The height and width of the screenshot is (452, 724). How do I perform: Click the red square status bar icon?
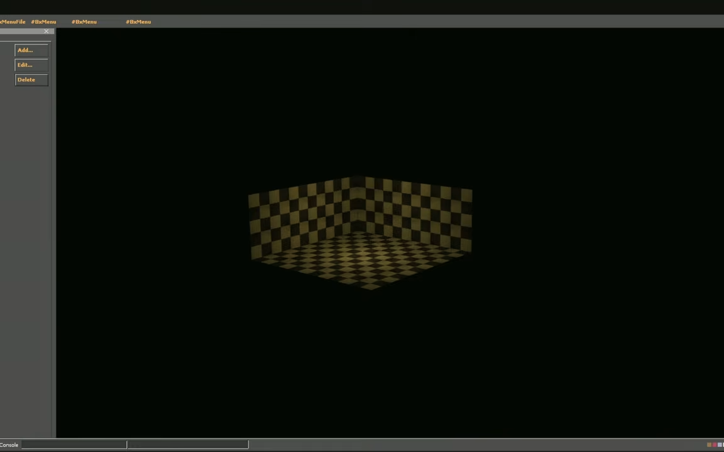715,445
